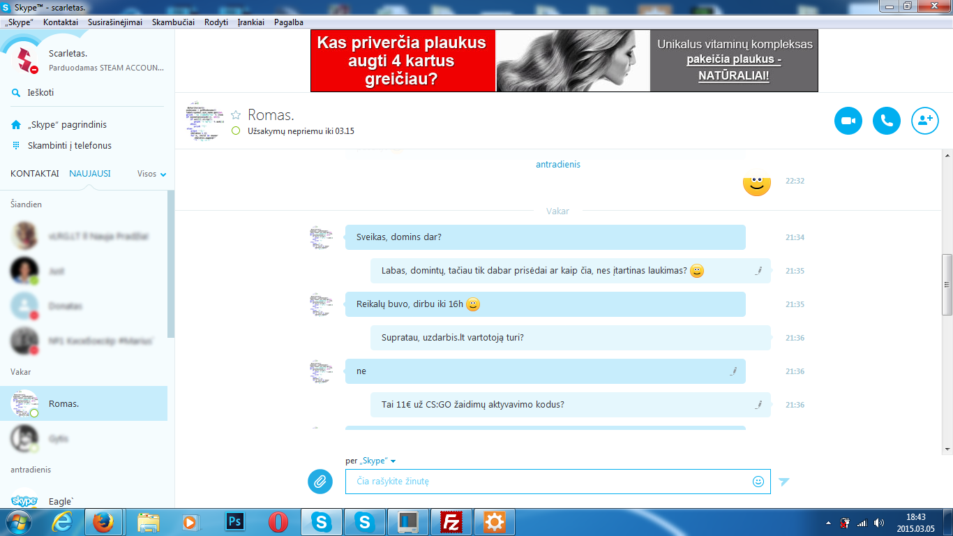The width and height of the screenshot is (953, 536).
Task: Switch to the KONTAKTAI tab
Action: 35,174
